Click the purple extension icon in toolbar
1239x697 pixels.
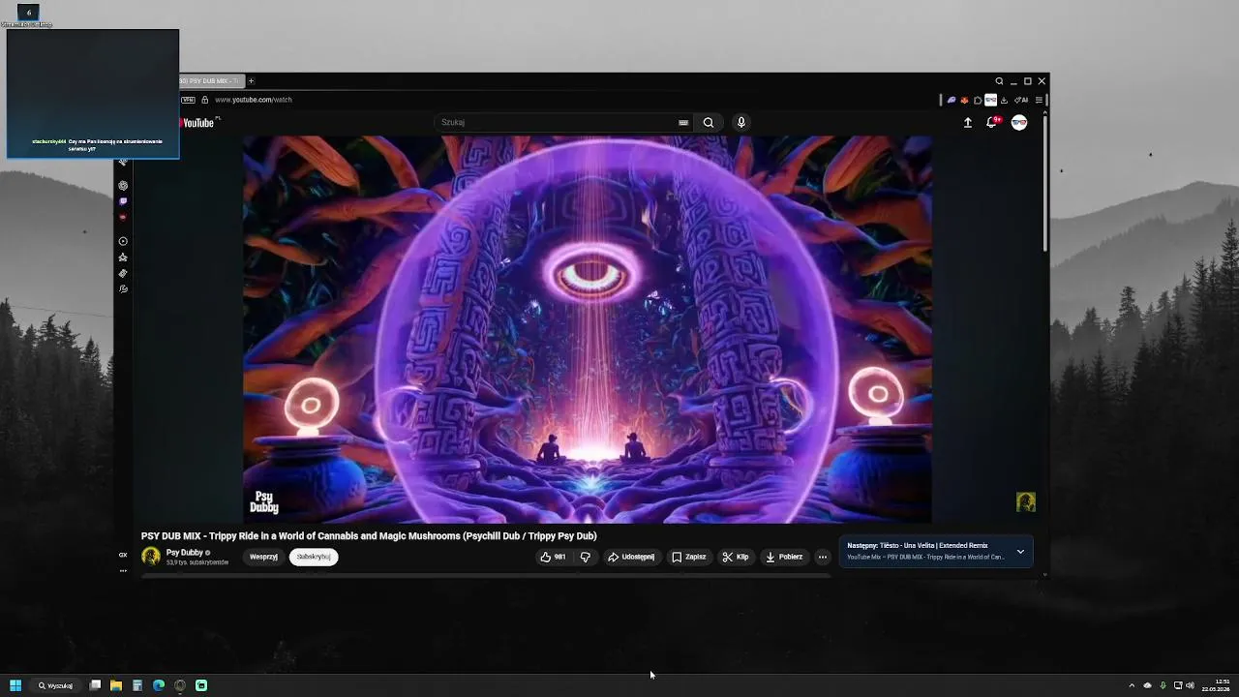(x=952, y=100)
